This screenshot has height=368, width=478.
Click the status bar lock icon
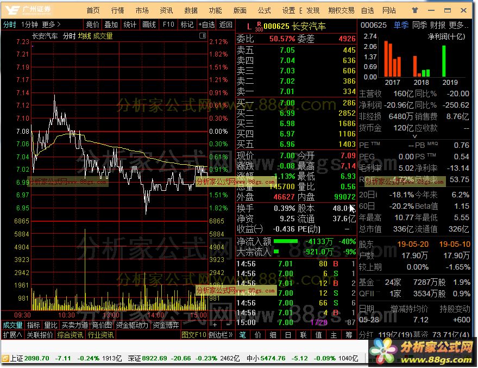pyautogui.click(x=5, y=358)
